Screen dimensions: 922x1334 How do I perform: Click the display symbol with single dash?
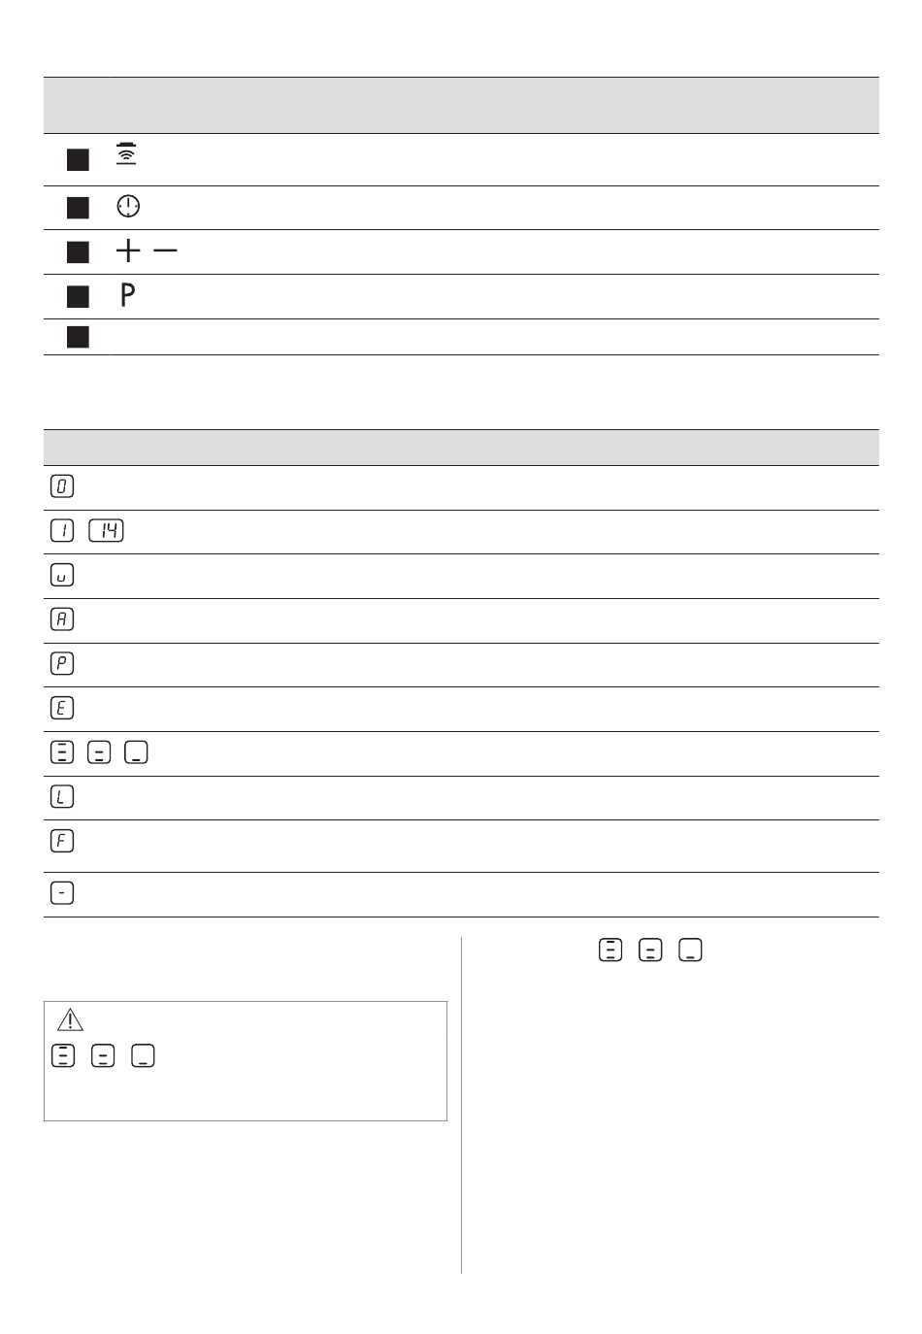62,892
